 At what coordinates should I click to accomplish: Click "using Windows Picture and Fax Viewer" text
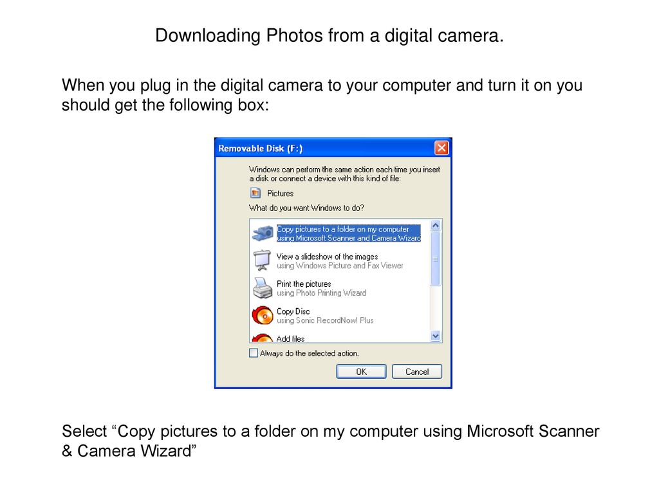pyautogui.click(x=340, y=266)
